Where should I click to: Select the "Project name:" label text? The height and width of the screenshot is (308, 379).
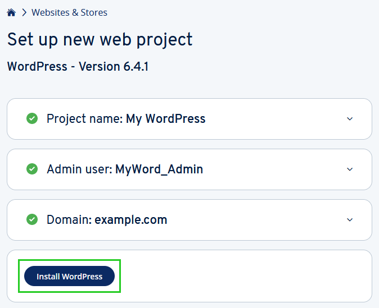[x=84, y=119]
